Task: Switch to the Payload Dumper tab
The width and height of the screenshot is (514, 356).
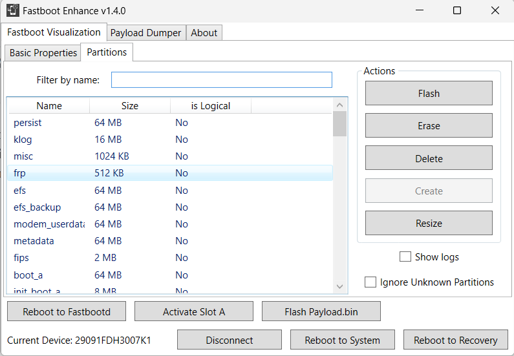Action: pos(145,33)
